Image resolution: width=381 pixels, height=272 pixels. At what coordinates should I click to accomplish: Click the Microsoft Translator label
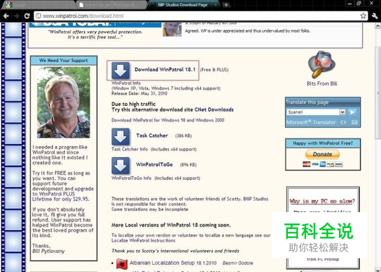click(x=311, y=122)
